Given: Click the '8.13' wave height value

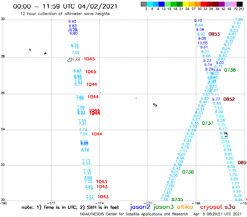Looking at the screenshot, I should tap(236, 27).
